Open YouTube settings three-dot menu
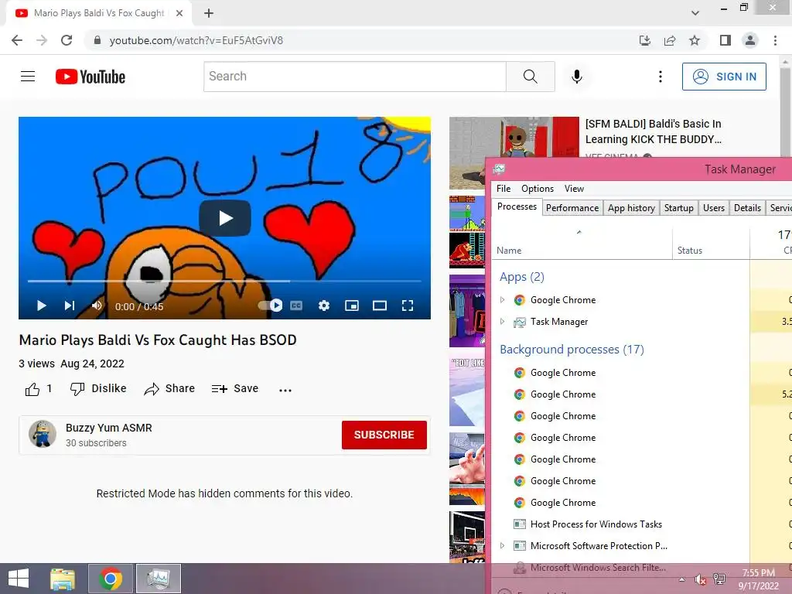 pyautogui.click(x=661, y=77)
